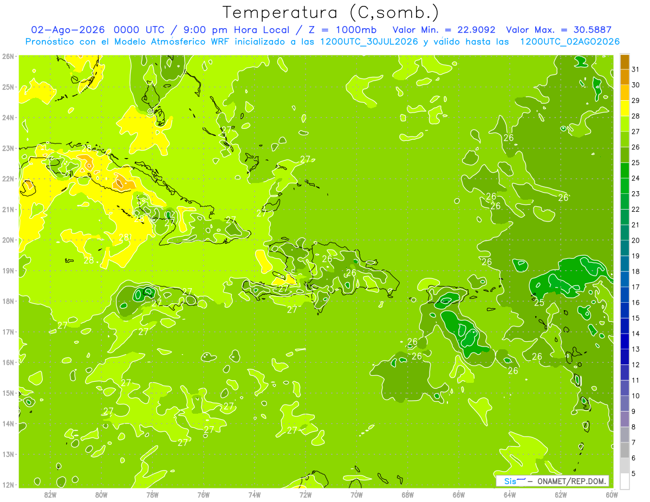The width and height of the screenshot is (650, 502).
Task: Click the dark blue swatch between 12 and 13
Action: [625, 357]
